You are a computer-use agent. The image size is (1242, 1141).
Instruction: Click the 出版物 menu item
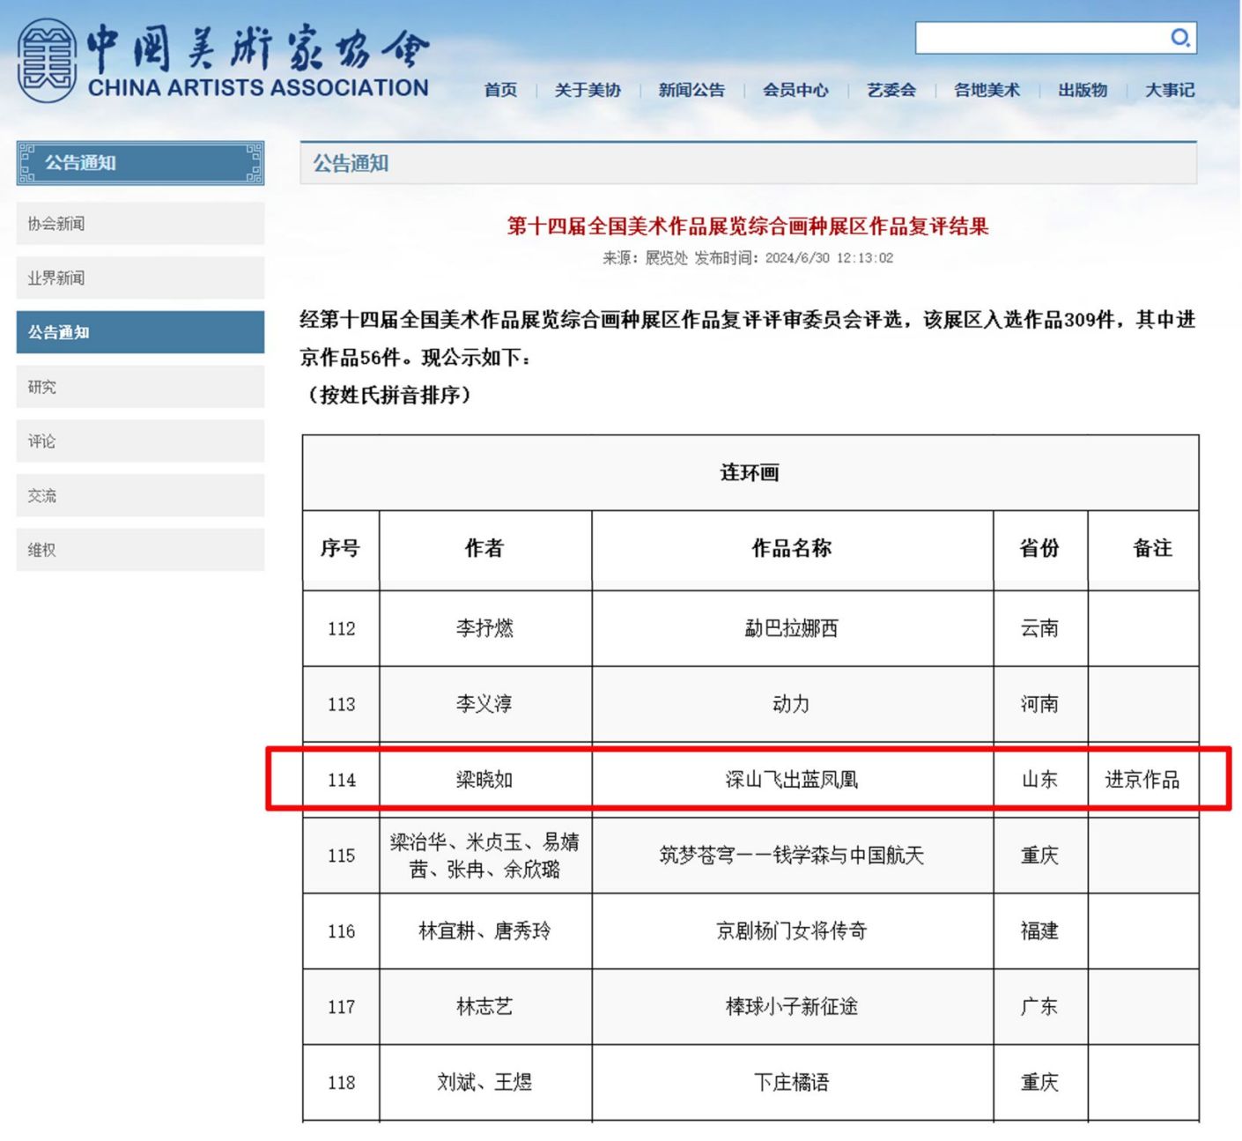coord(1083,90)
